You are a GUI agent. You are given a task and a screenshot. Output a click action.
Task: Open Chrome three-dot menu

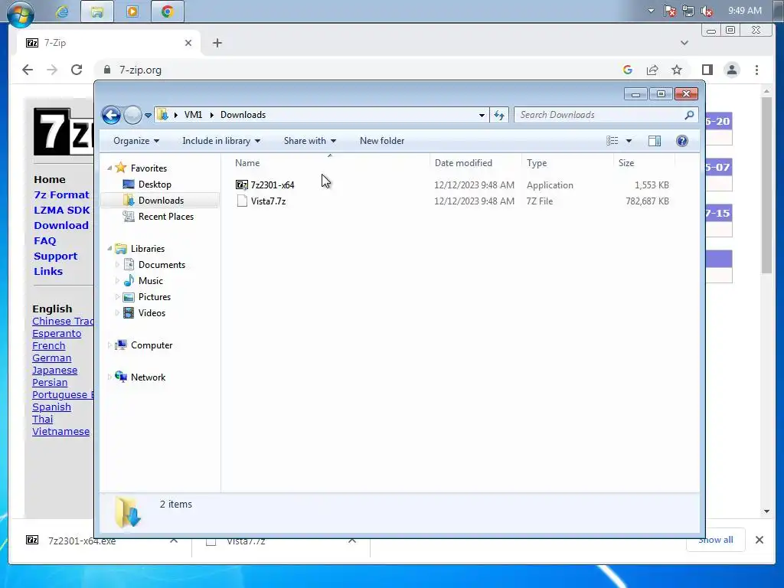click(x=756, y=70)
